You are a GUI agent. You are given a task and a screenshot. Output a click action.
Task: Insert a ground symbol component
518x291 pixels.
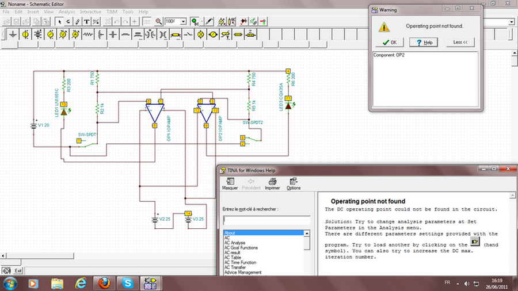point(13,35)
